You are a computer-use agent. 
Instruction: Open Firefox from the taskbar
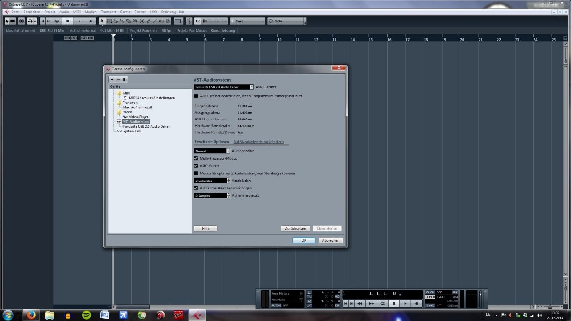pos(31,315)
